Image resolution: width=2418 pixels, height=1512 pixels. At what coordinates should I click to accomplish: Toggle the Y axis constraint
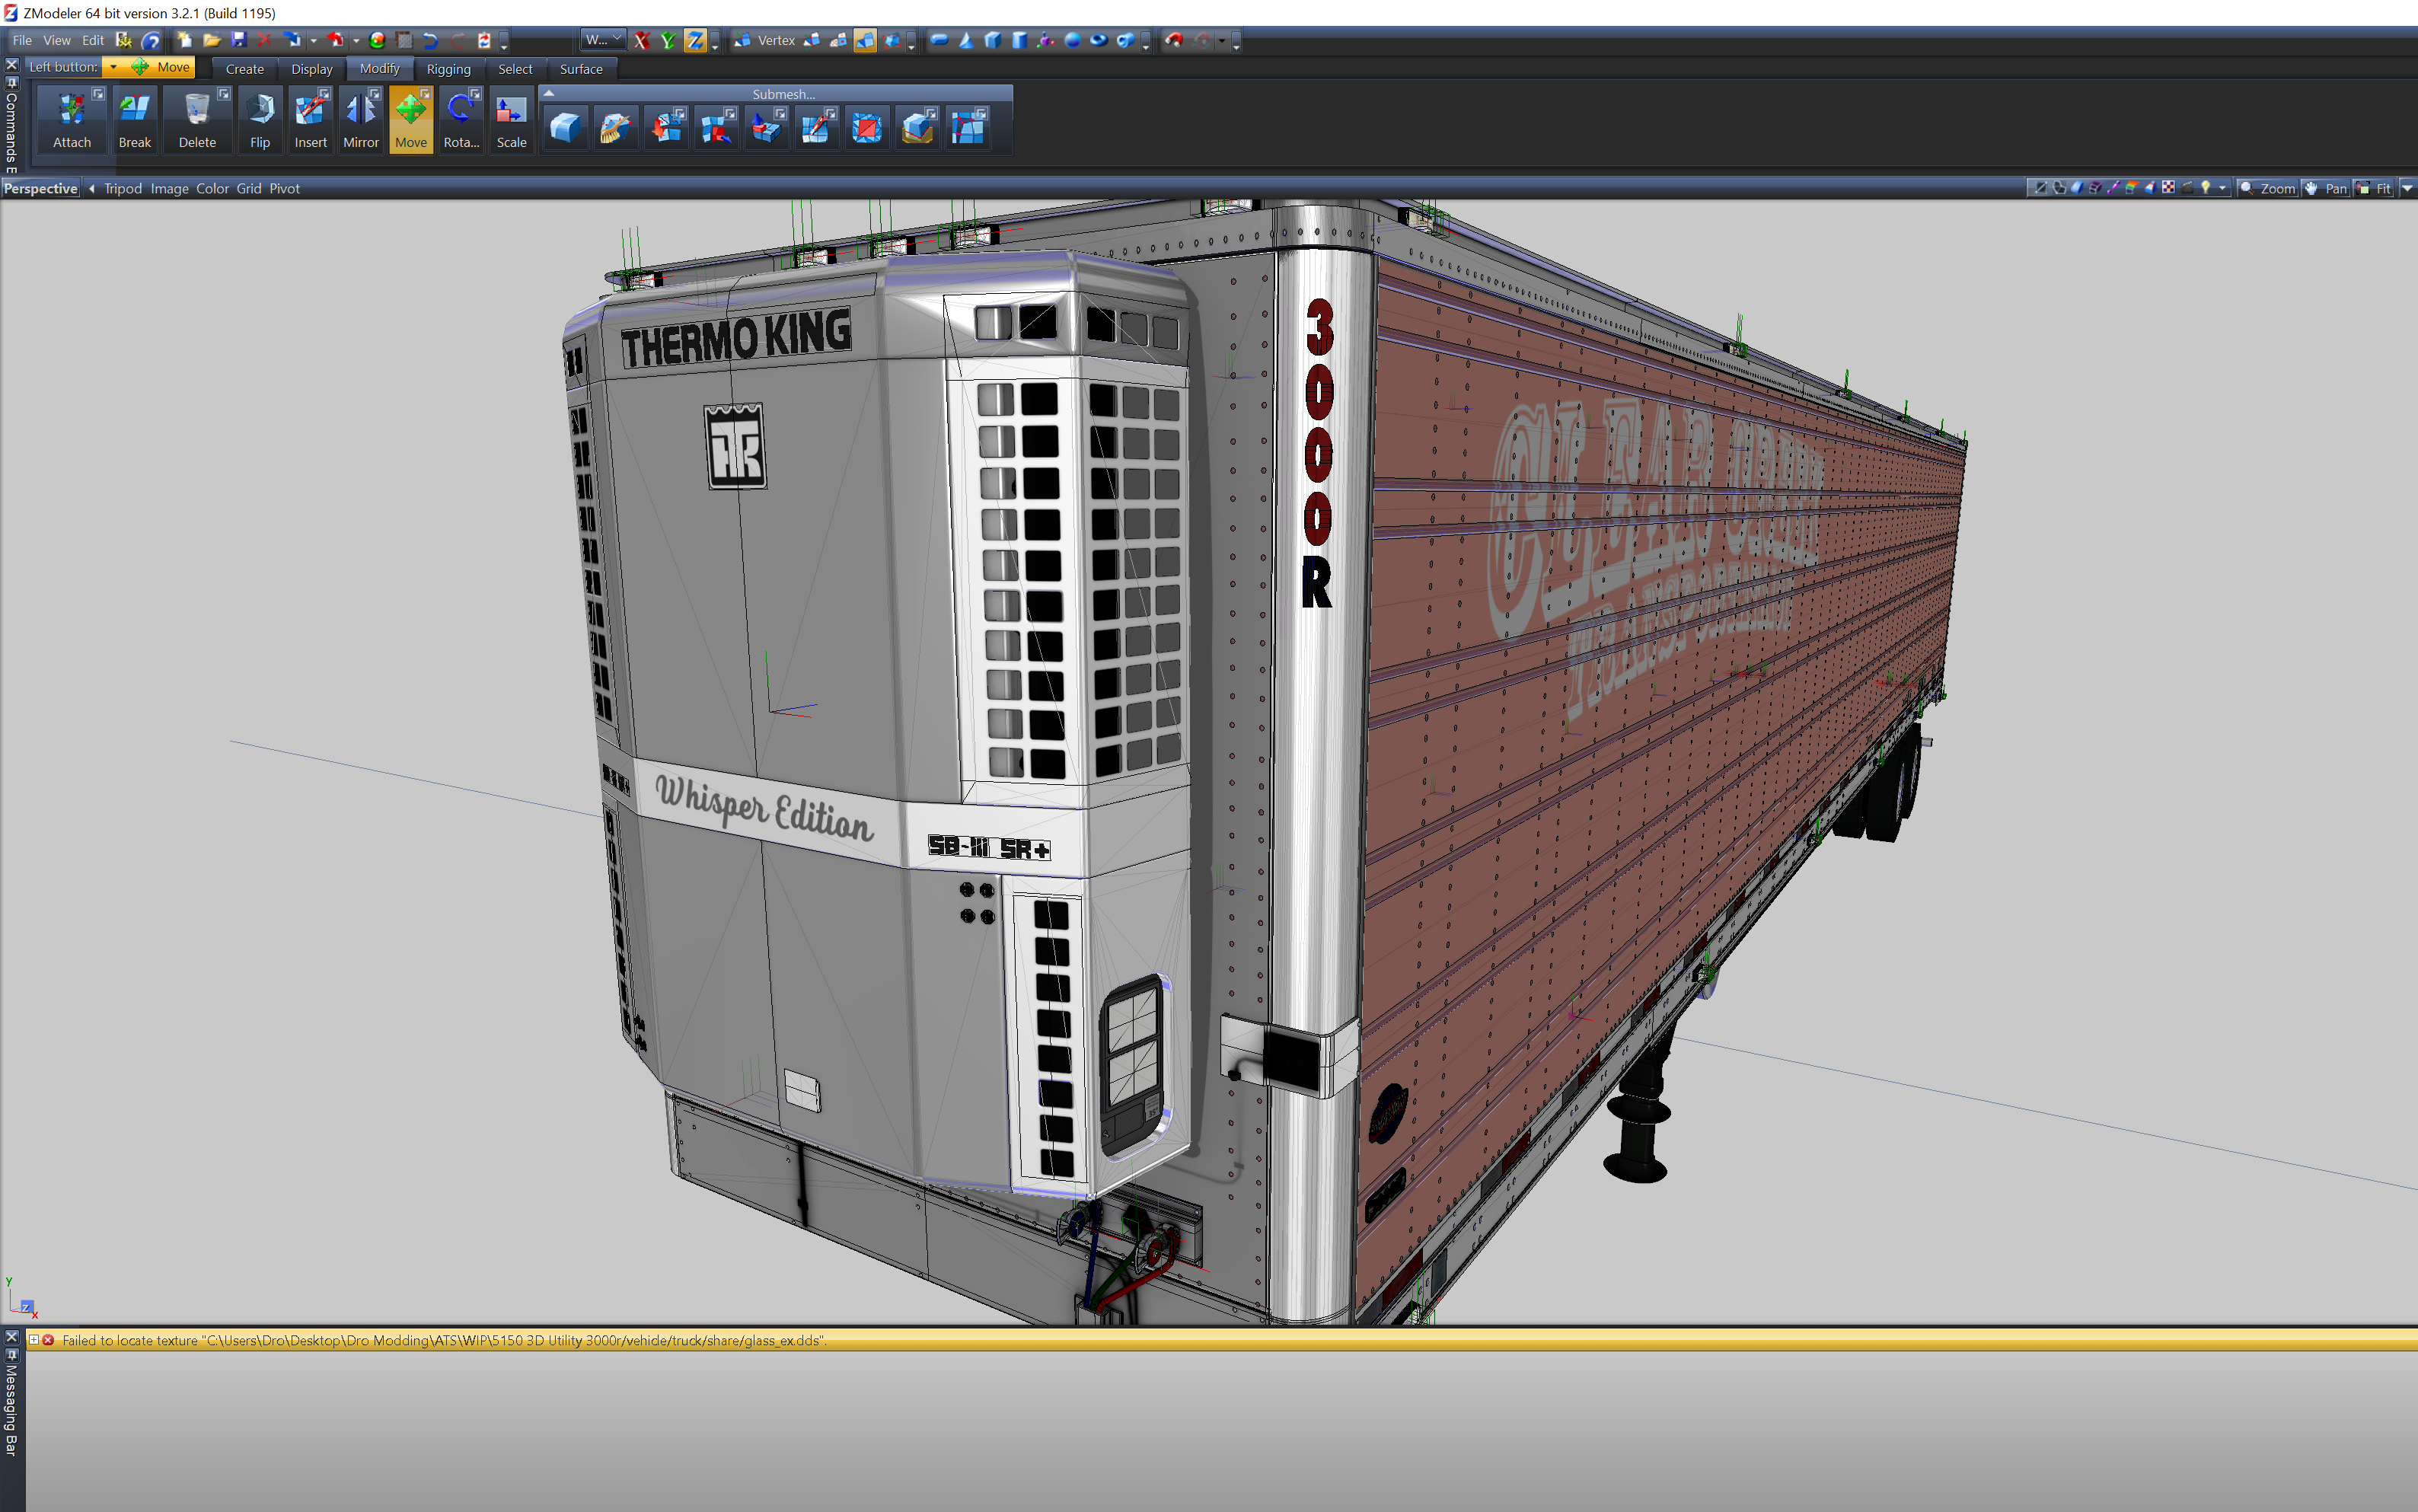pos(668,40)
